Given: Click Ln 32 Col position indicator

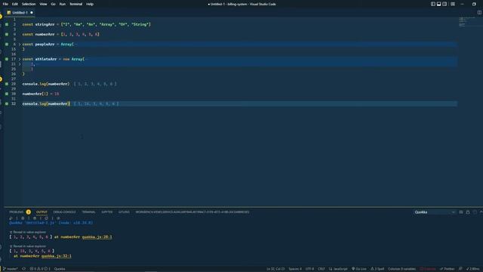Looking at the screenshot, I should tap(275, 269).
